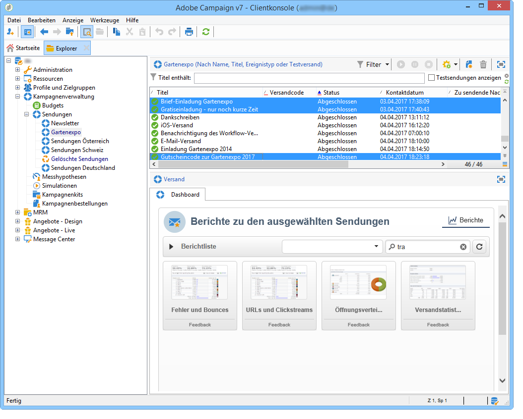Collapse the Kampagnenverwaltung tree node
Viewport: 523px width, 419px height.
18,97
